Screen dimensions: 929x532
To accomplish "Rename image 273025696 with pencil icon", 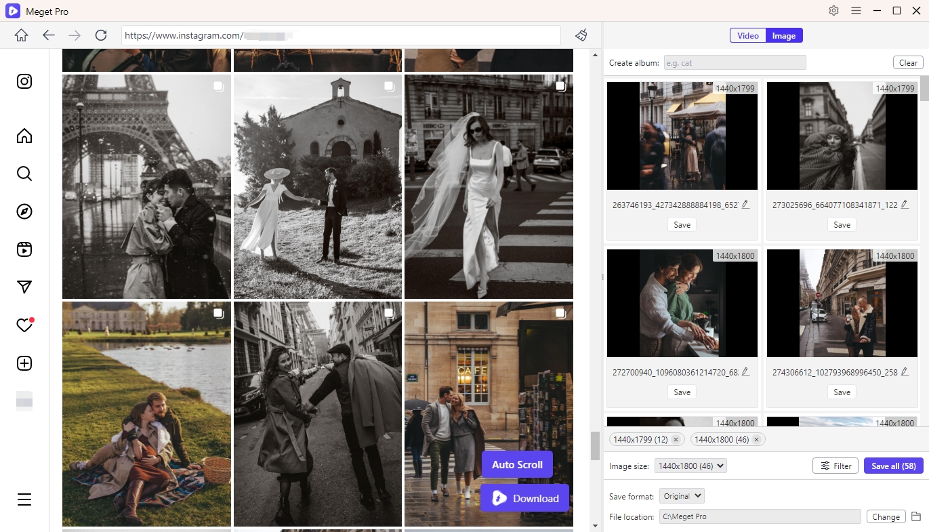I will coord(905,204).
